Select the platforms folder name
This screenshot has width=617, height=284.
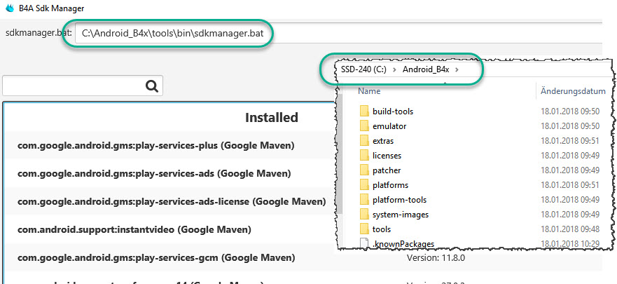[390, 185]
